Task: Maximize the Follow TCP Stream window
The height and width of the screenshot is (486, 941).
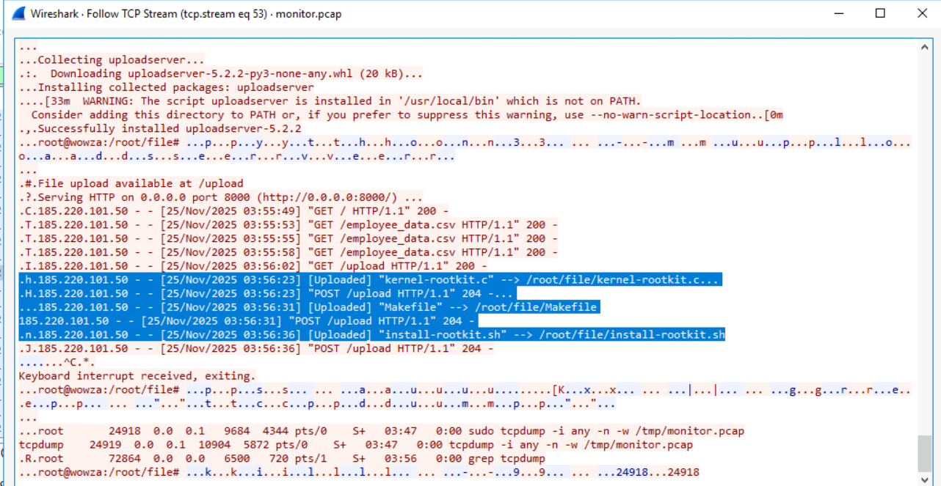Action: point(881,13)
